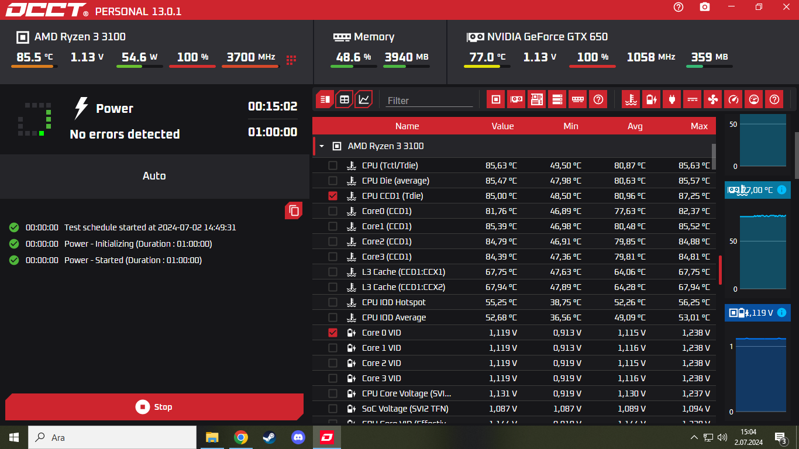Screen dimensions: 799x449
Task: Enable the CPU Die (average) checkbox
Action: 333,181
